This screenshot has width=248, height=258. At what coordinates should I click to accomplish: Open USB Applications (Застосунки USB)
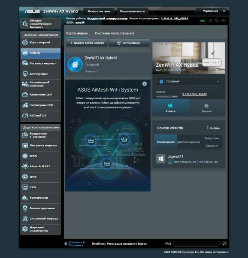(x=40, y=105)
